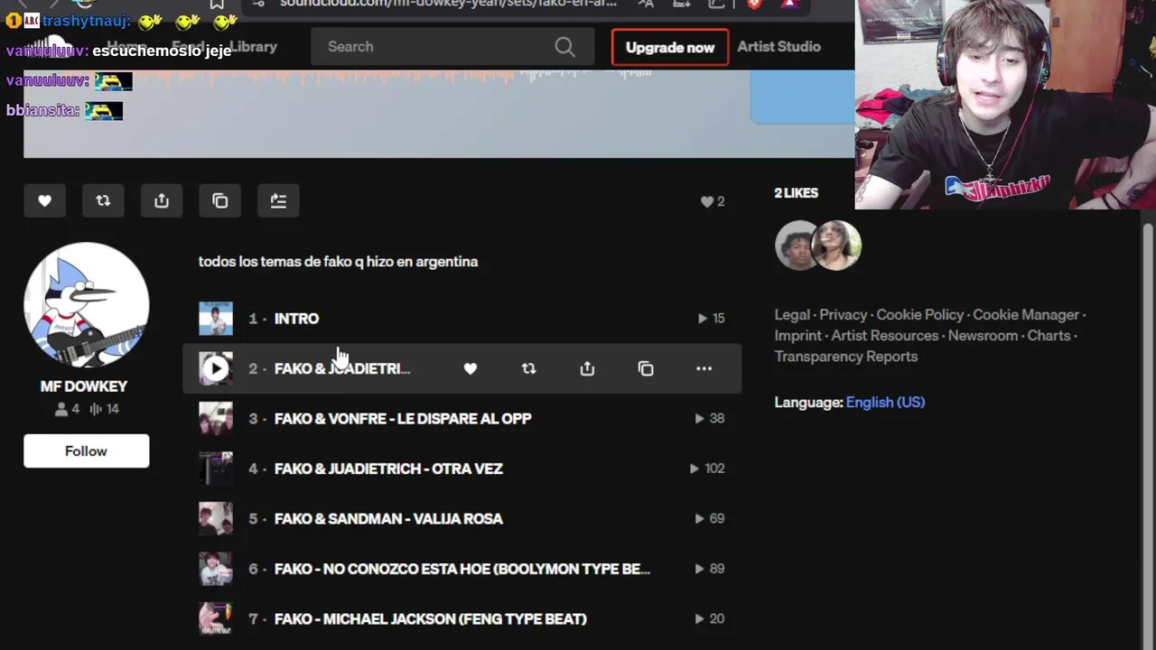
Task: Click the INTRO track artwork thumbnail
Action: click(x=216, y=319)
